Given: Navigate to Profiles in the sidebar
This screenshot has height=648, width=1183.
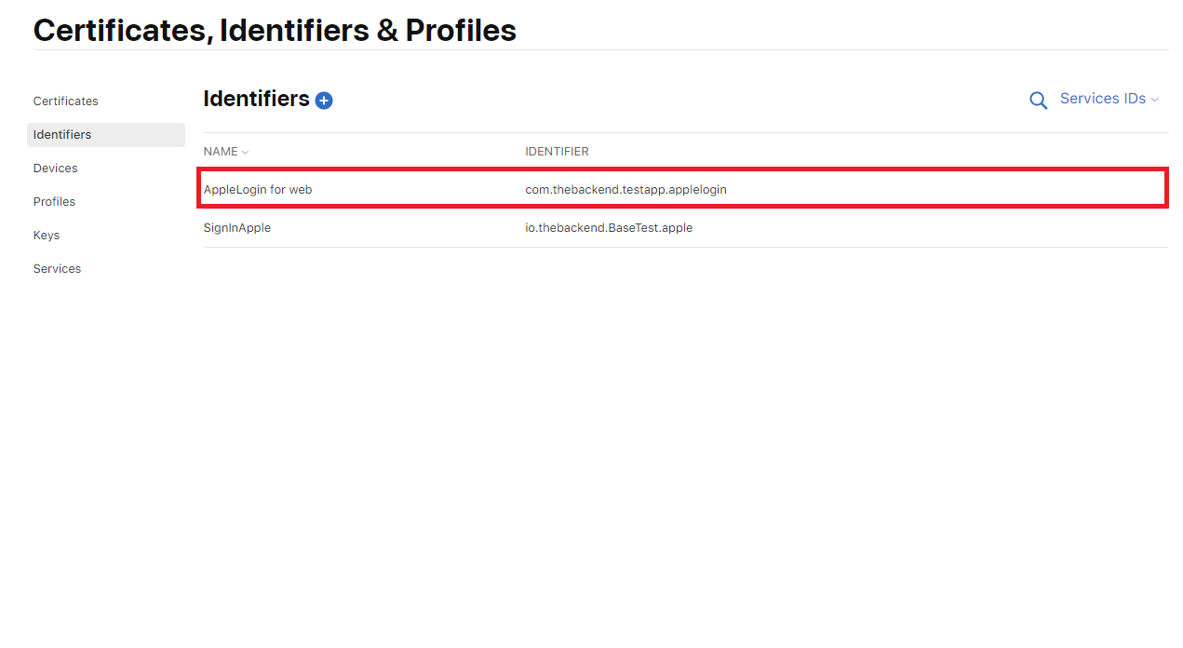Looking at the screenshot, I should (x=54, y=202).
